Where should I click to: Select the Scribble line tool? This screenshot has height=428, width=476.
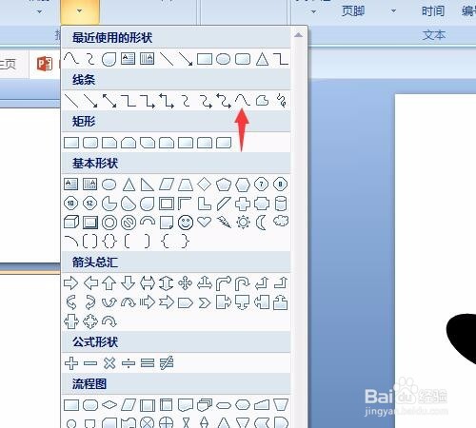point(281,101)
